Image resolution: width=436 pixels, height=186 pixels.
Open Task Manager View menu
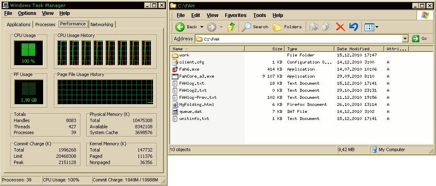pos(48,13)
